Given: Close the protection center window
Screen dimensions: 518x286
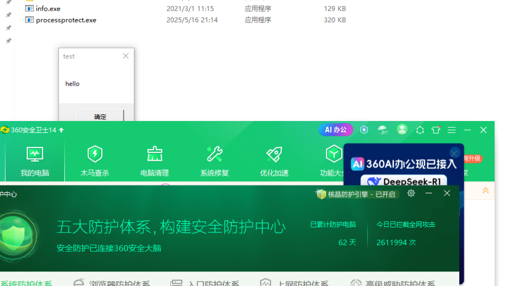Looking at the screenshot, I should pyautogui.click(x=447, y=193).
